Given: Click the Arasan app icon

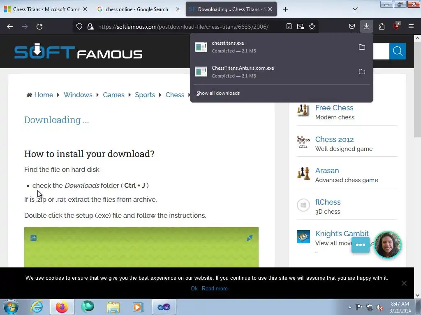Looking at the screenshot, I should click(x=303, y=173).
